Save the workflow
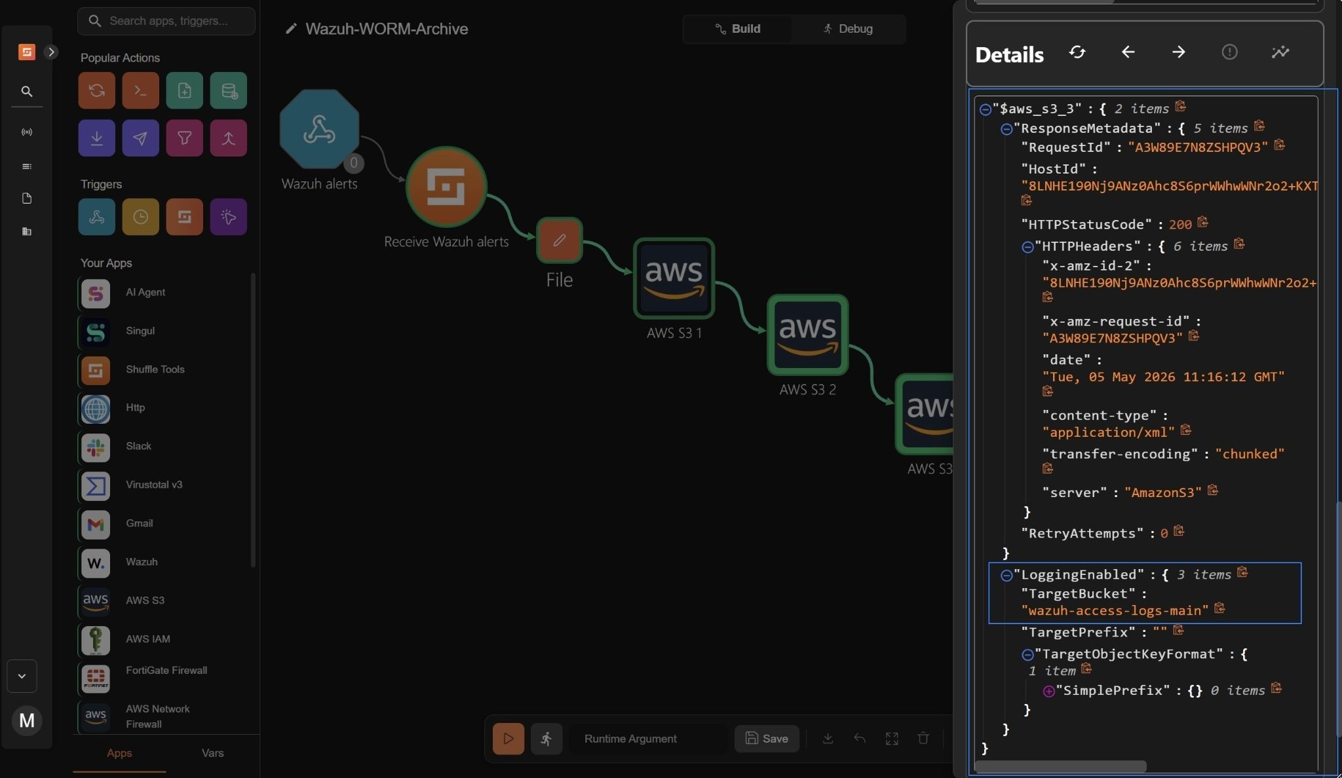The width and height of the screenshot is (1342, 778). point(767,739)
